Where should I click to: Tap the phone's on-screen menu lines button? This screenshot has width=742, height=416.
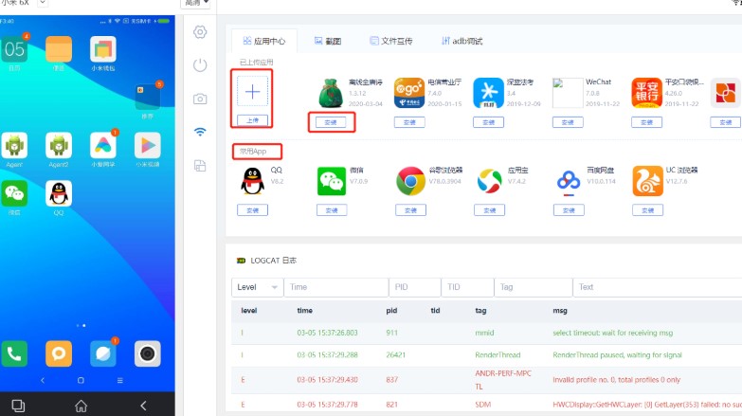point(120,380)
